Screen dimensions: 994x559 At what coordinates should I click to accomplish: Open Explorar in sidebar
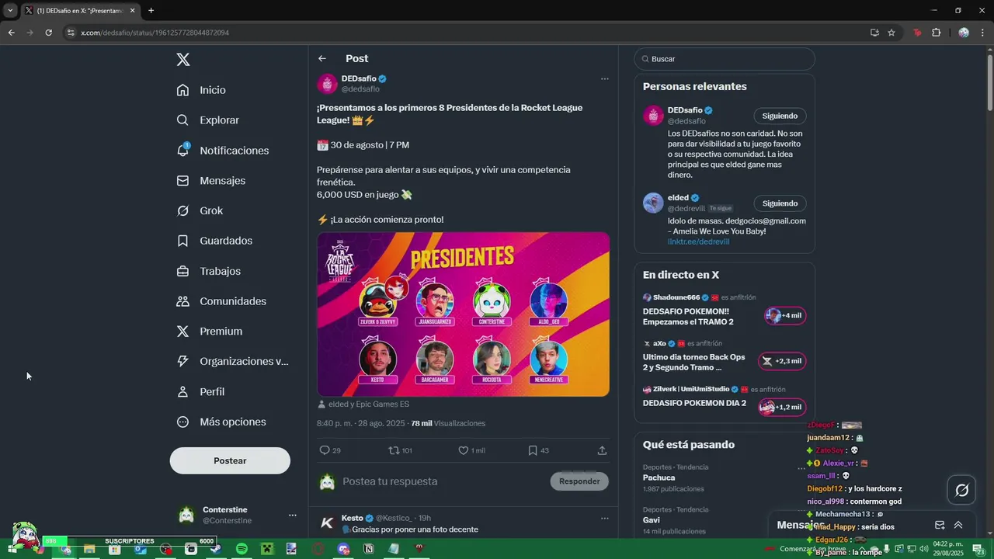coord(207,120)
